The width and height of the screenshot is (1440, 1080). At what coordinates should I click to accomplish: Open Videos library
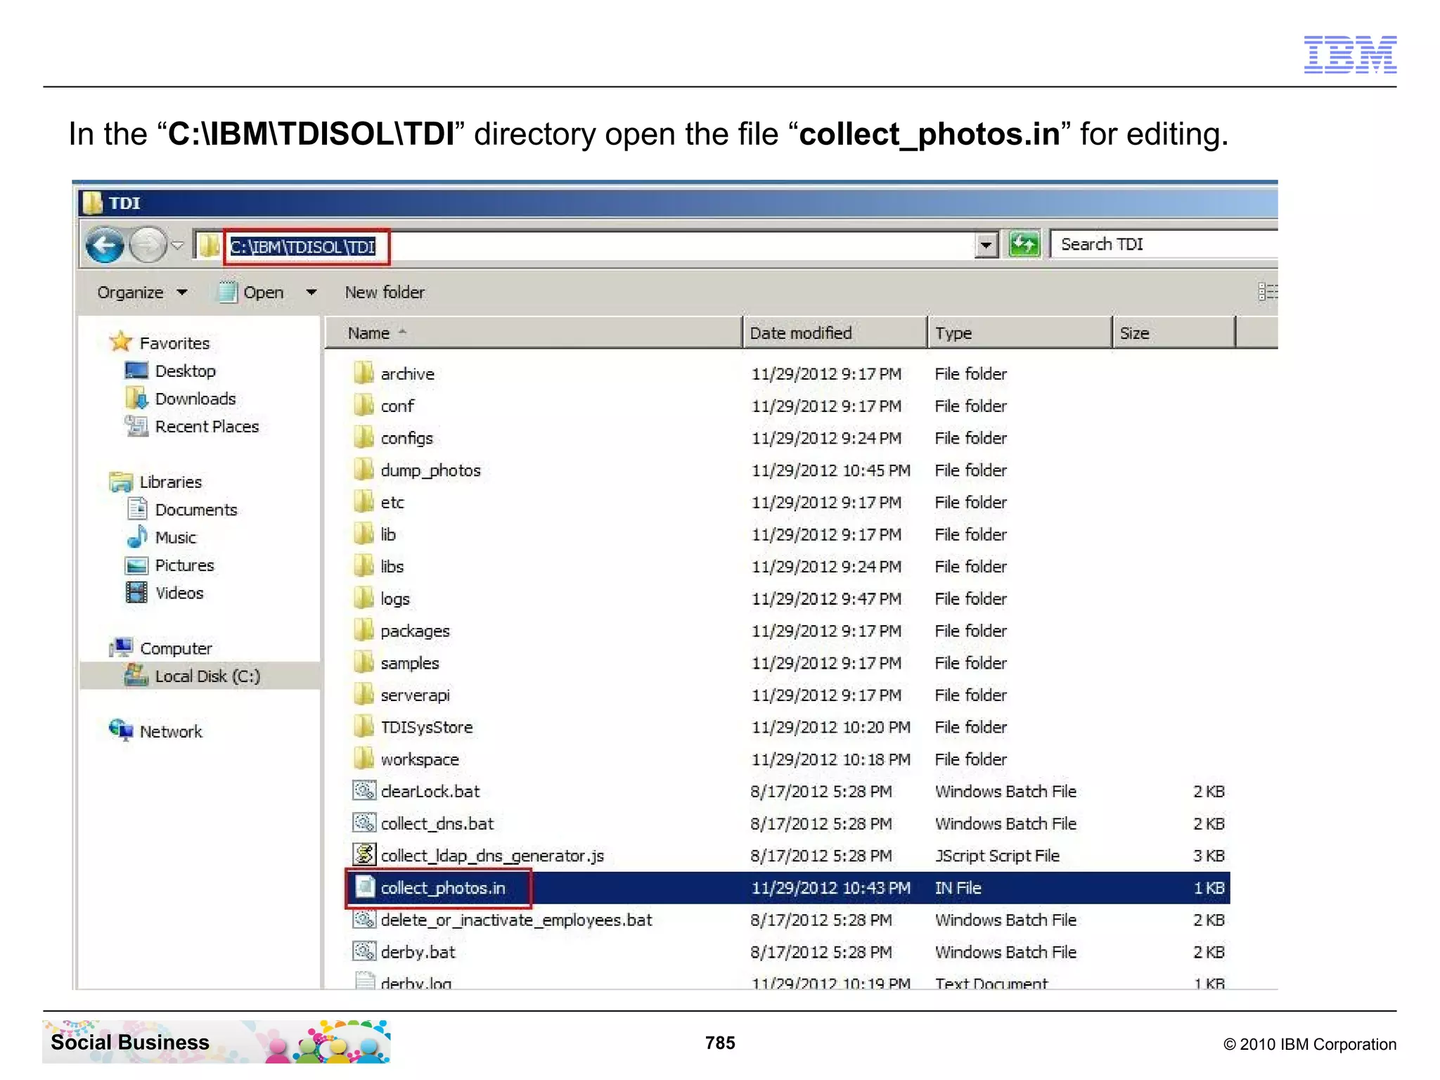click(x=179, y=593)
